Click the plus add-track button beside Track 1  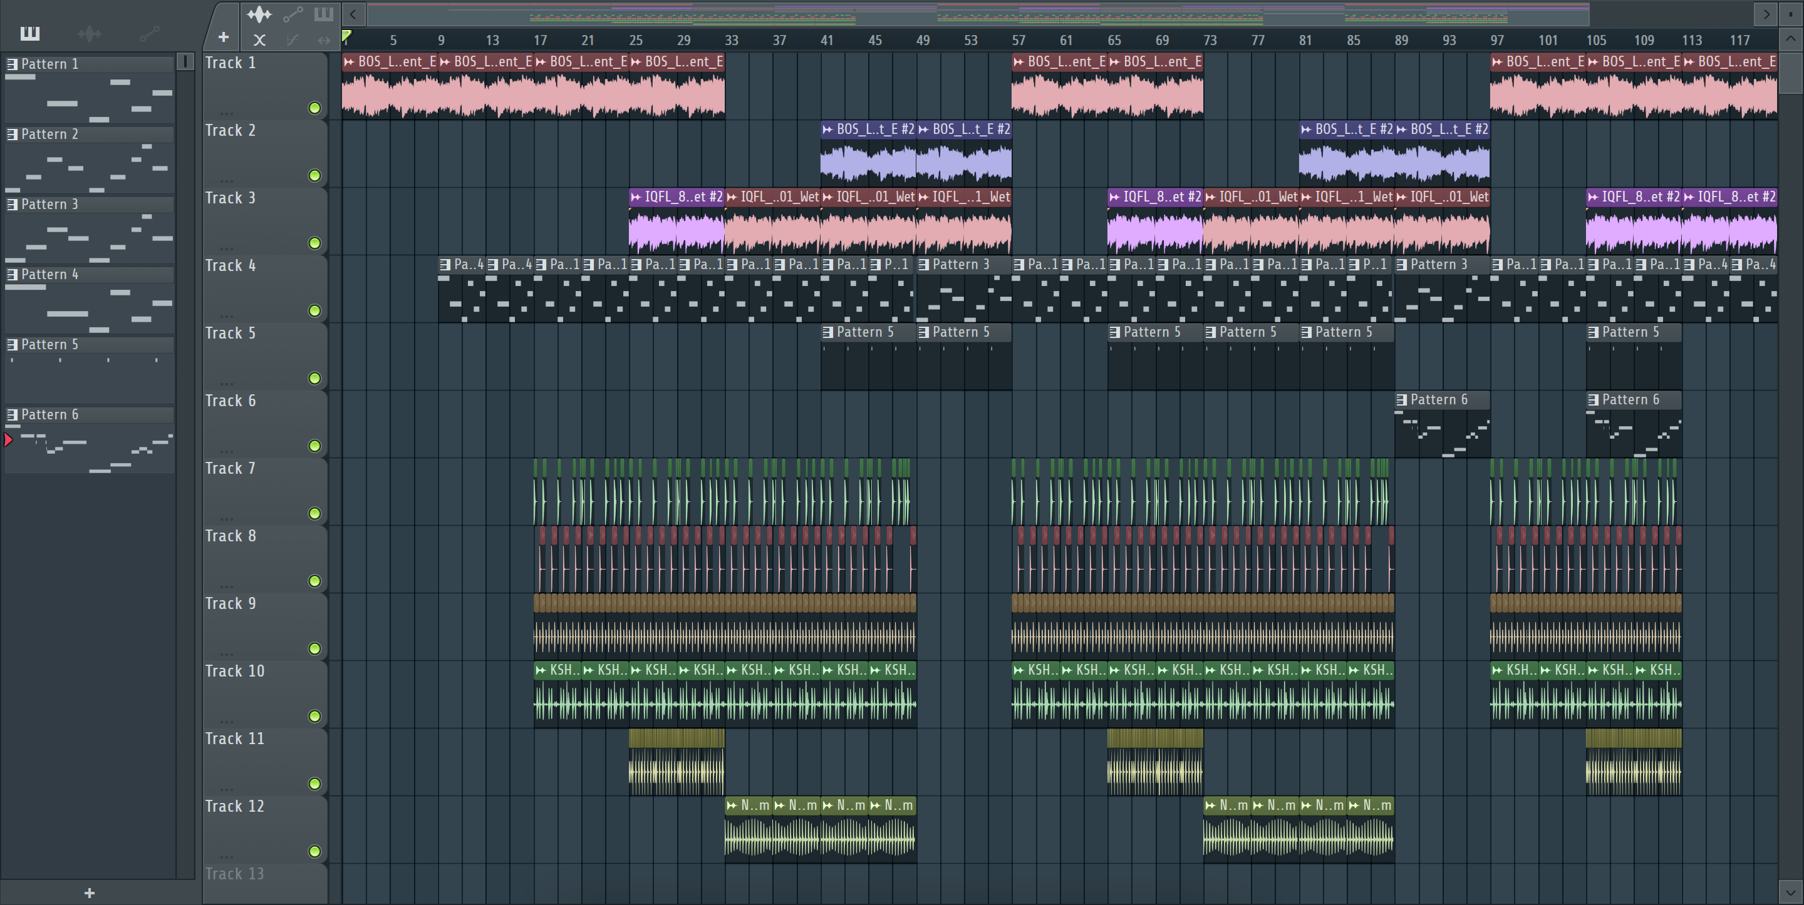click(x=224, y=37)
